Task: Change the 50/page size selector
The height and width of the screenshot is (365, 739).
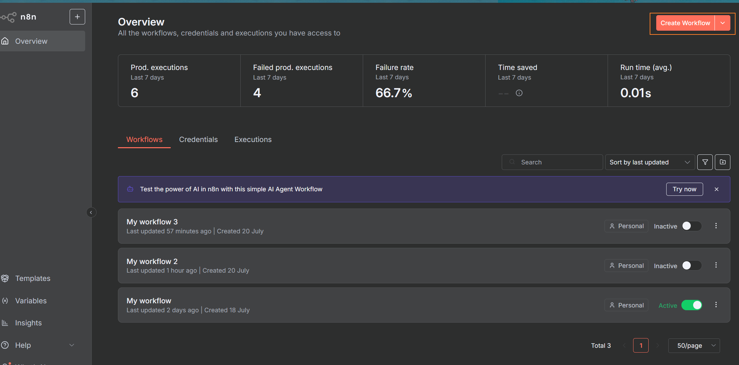Action: point(694,345)
